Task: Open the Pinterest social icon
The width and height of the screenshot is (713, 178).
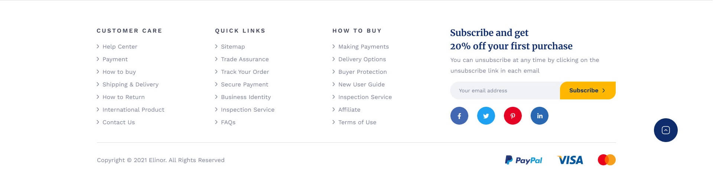Action: [x=513, y=116]
